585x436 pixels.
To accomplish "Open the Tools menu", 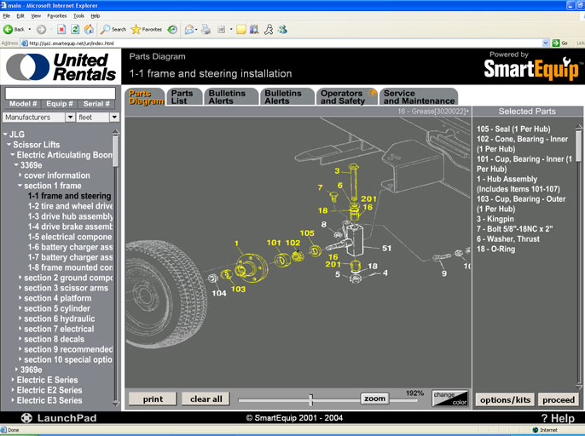I will tap(78, 16).
